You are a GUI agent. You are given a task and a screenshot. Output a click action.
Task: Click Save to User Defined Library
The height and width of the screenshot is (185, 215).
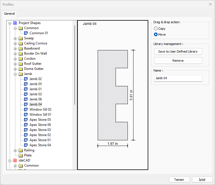pos(178,51)
